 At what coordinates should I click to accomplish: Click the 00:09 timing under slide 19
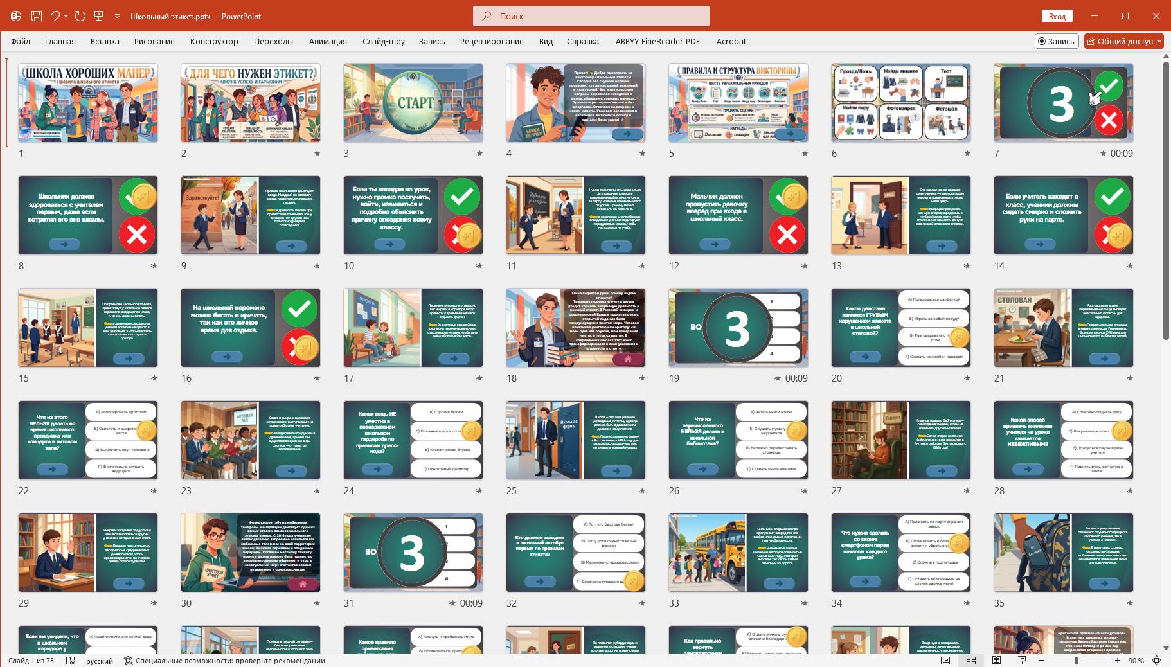click(x=796, y=378)
